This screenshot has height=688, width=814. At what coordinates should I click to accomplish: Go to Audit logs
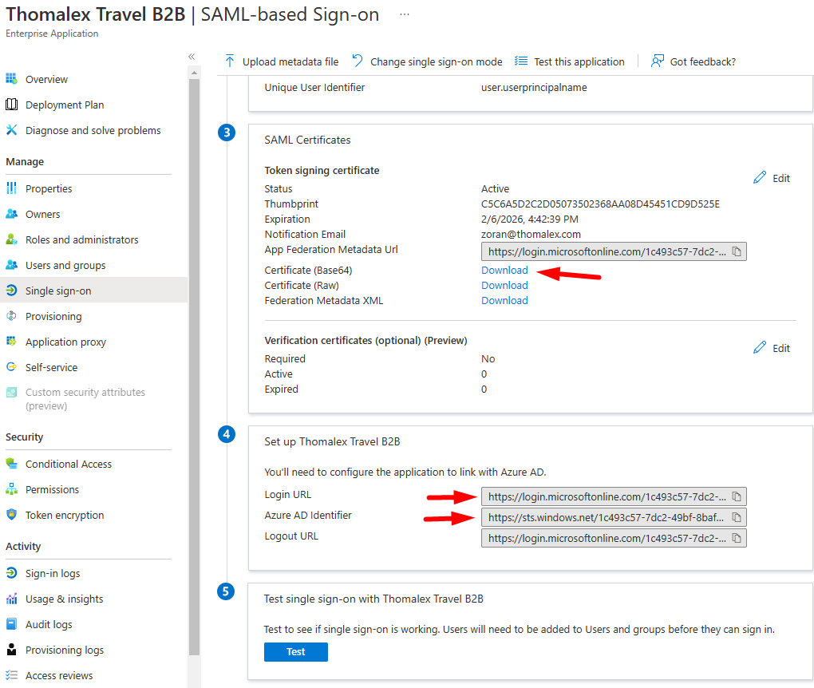coord(49,624)
